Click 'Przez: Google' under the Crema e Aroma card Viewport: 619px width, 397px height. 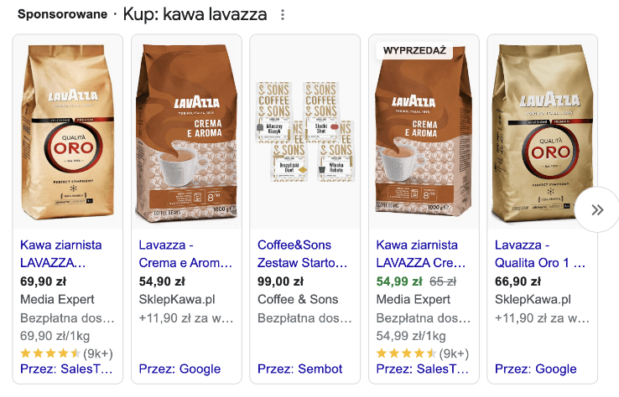point(179,369)
